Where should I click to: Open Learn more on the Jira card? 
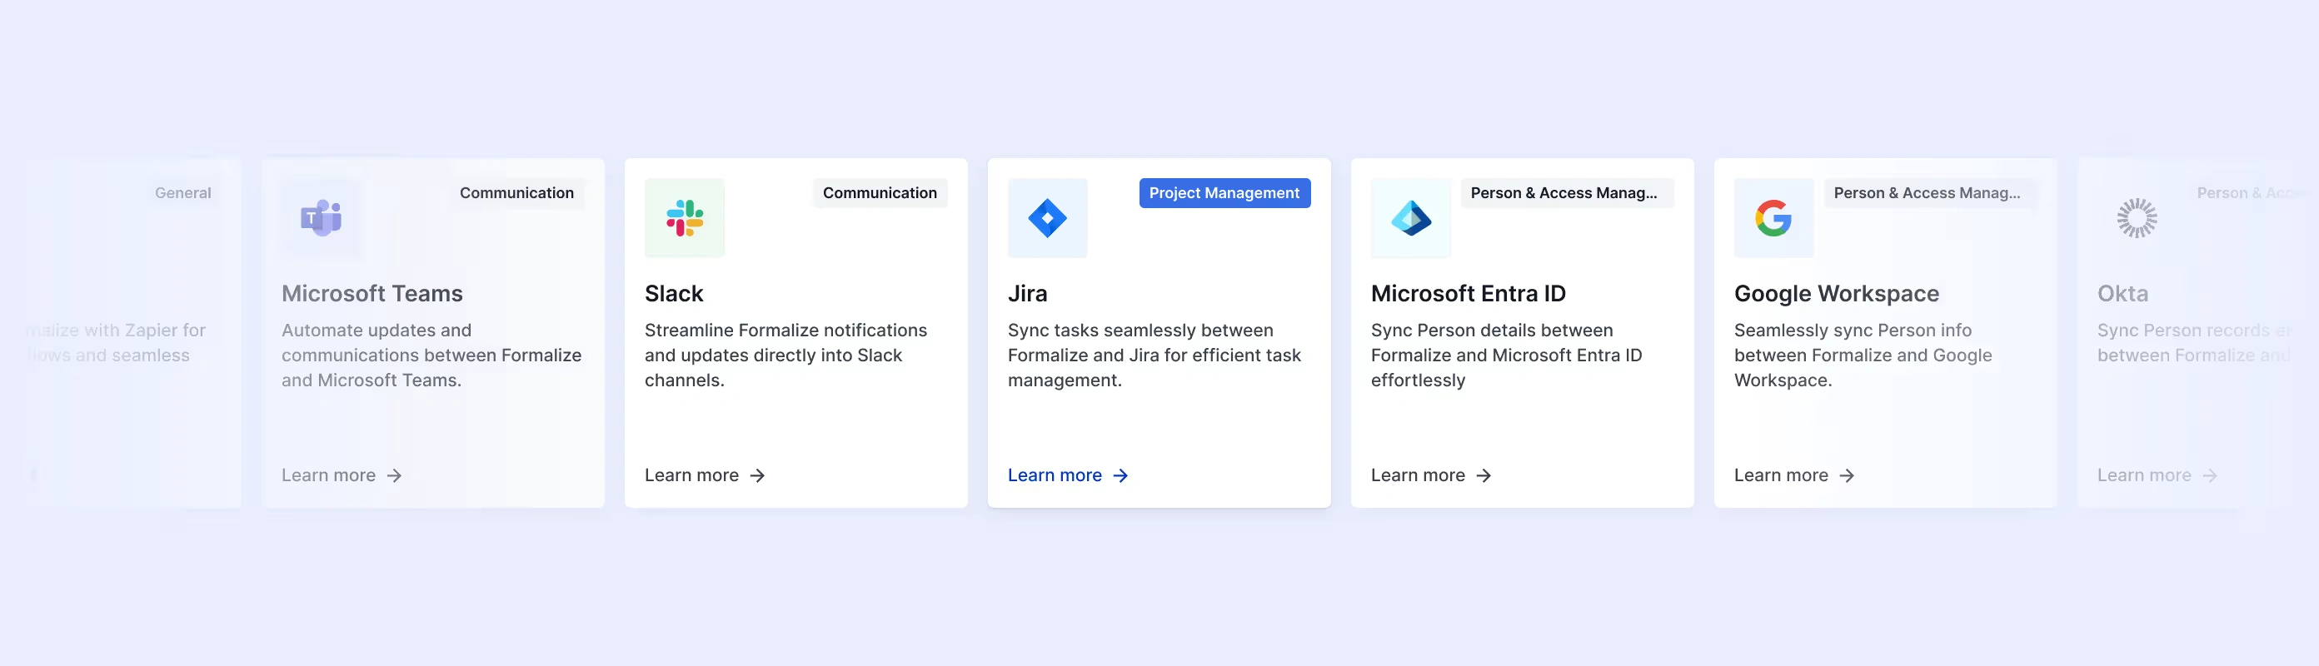(1069, 475)
